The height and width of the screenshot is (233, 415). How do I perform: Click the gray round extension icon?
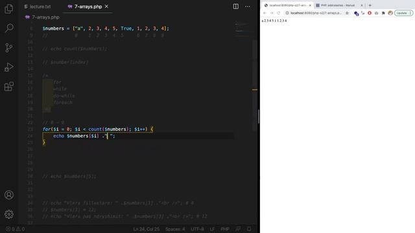[376, 13]
